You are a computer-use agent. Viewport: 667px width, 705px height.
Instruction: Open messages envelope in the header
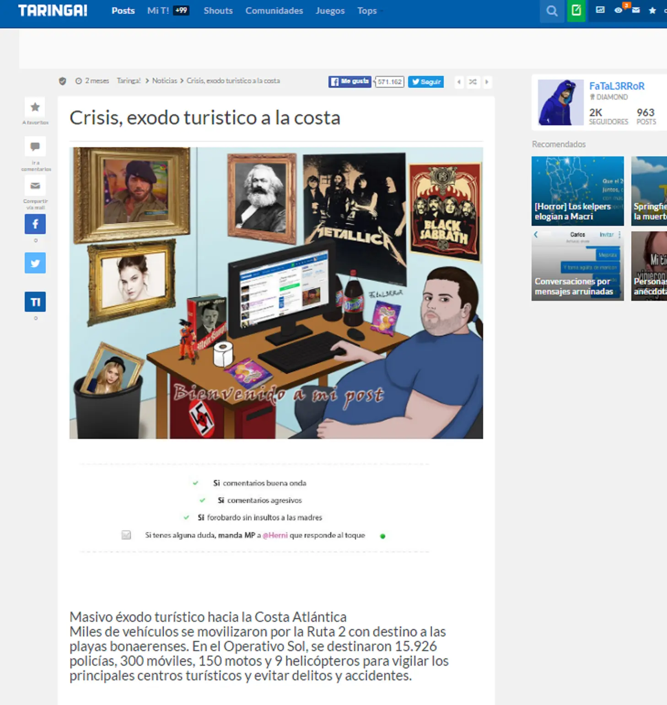(x=636, y=10)
